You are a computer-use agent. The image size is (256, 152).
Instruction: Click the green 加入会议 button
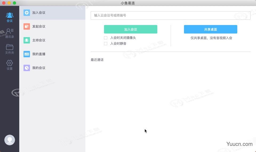coord(131,29)
